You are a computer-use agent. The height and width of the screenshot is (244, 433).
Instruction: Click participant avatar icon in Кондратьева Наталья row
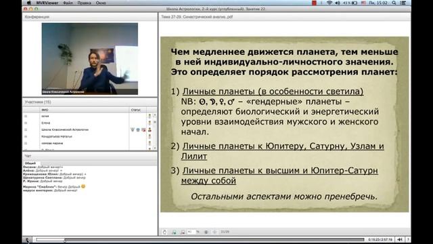pyautogui.click(x=150, y=136)
